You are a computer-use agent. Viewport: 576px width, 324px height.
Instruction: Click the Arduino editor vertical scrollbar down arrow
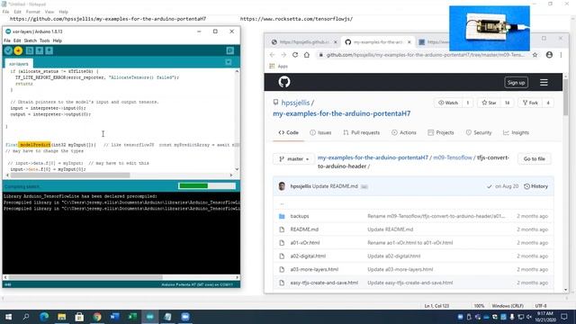point(237,169)
